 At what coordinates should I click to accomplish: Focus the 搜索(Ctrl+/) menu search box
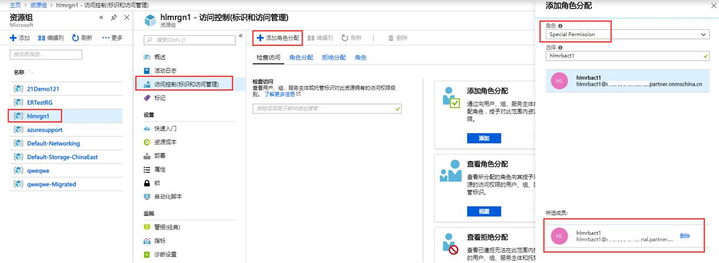tap(189, 40)
